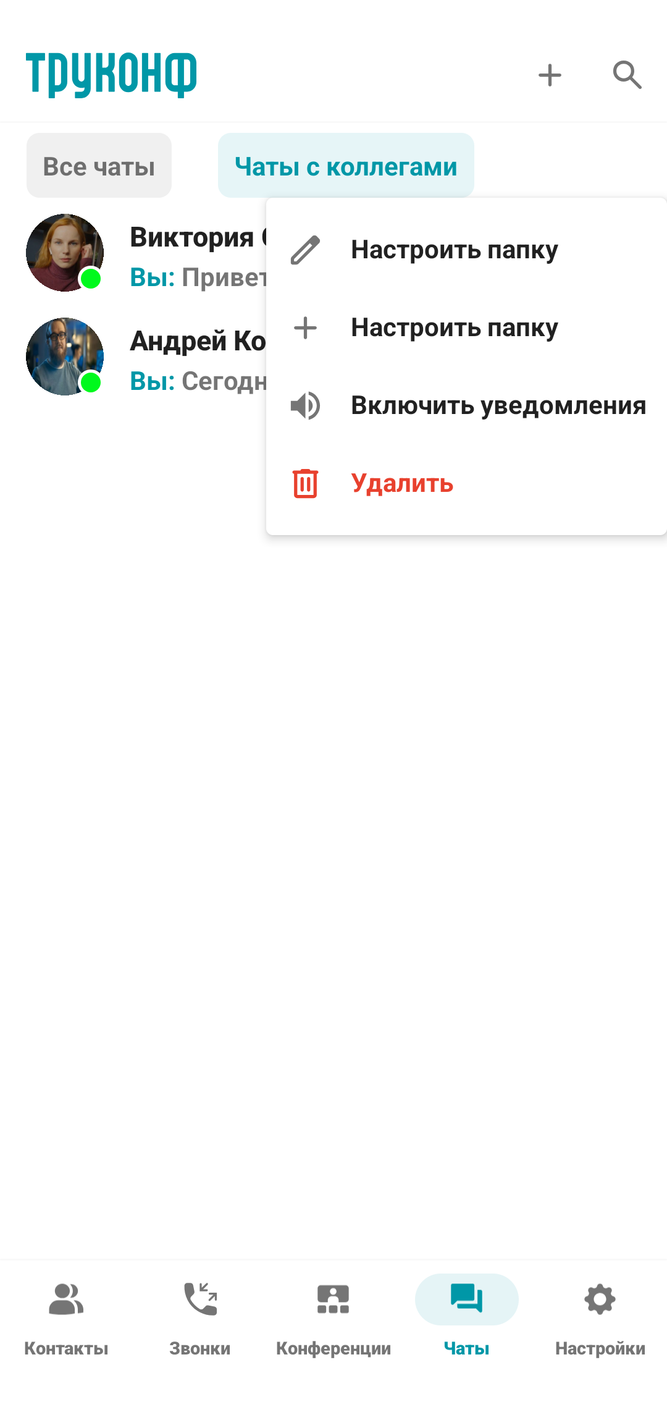Click the plus icon in the popup menu
The height and width of the screenshot is (1407, 667).
pos(305,327)
